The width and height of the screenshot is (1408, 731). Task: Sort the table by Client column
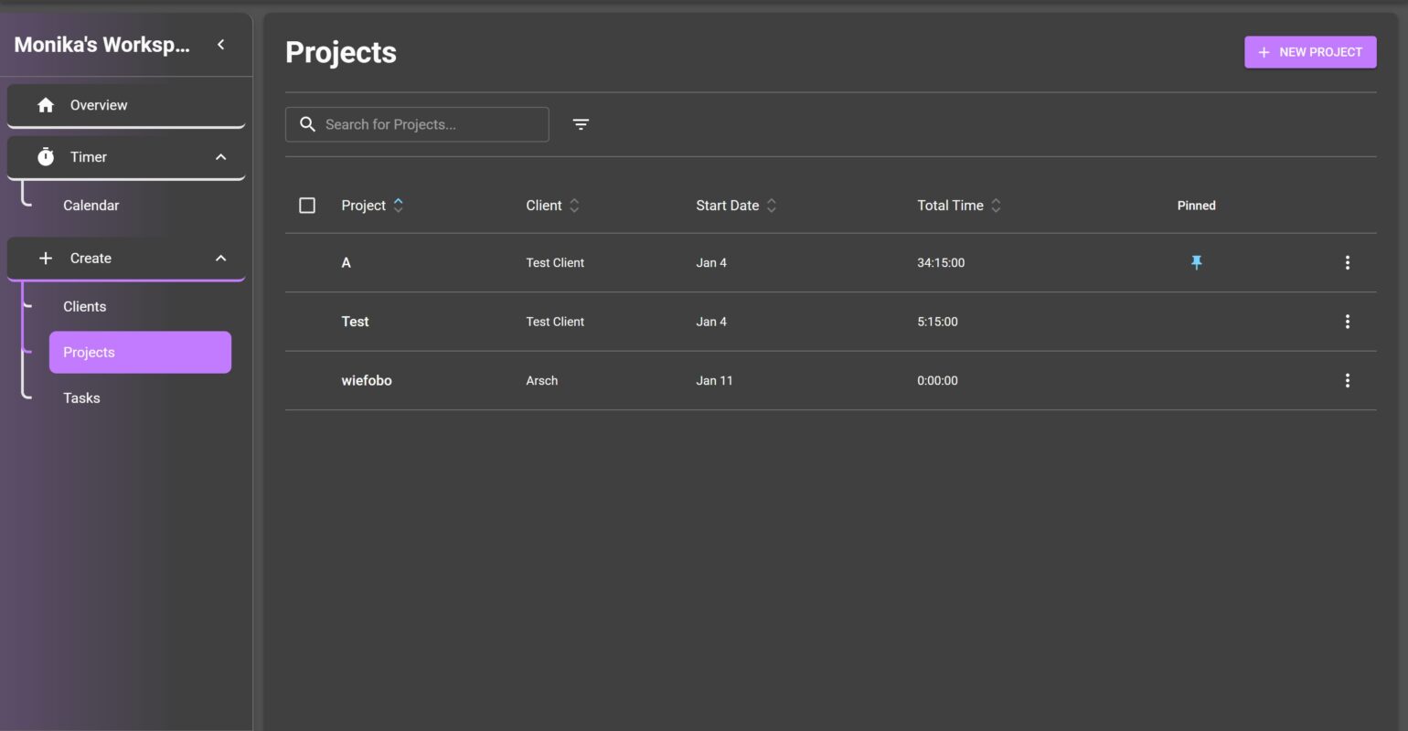(574, 206)
